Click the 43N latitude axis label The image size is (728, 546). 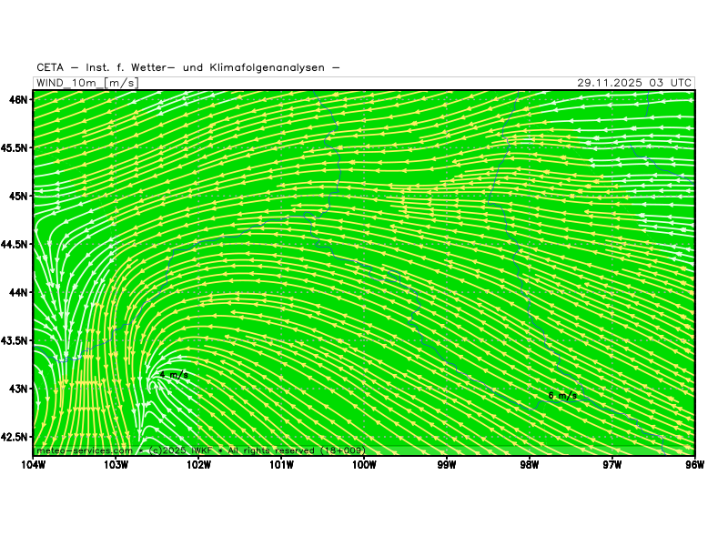click(18, 389)
